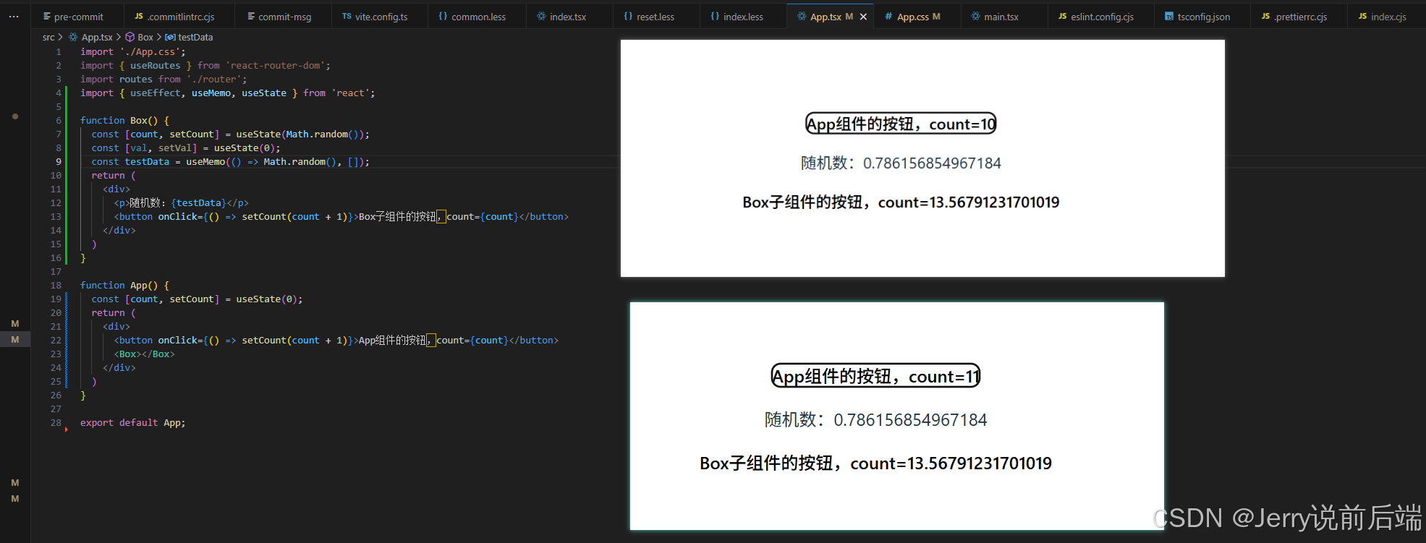This screenshot has width=1426, height=543.
Task: Click the JS icon of index.cjs tab
Action: pyautogui.click(x=1362, y=17)
